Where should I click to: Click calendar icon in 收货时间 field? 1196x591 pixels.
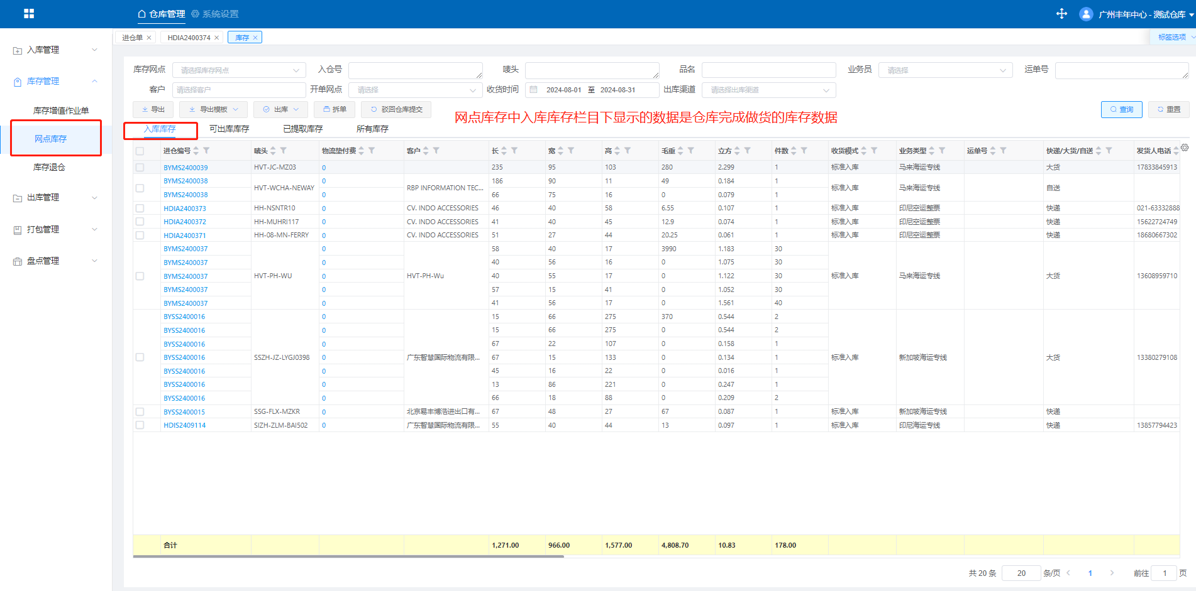pyautogui.click(x=533, y=90)
